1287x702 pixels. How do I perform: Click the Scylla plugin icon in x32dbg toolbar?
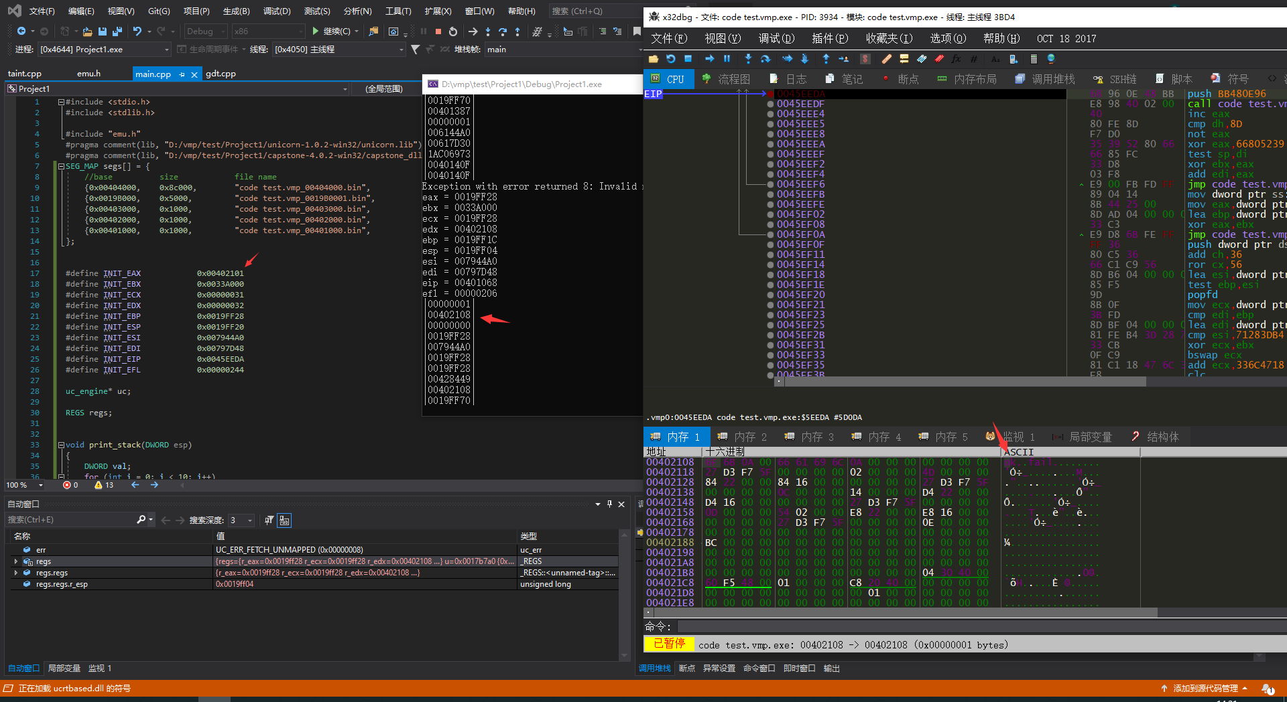point(865,59)
